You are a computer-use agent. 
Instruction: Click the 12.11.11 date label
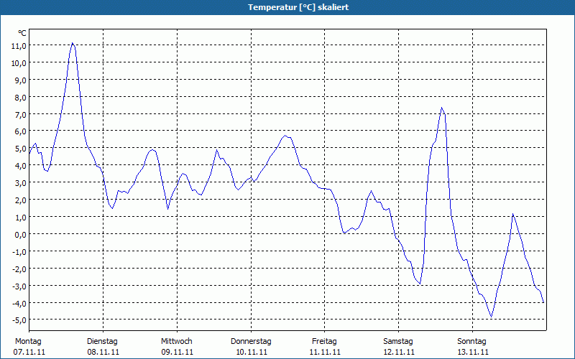click(x=399, y=353)
